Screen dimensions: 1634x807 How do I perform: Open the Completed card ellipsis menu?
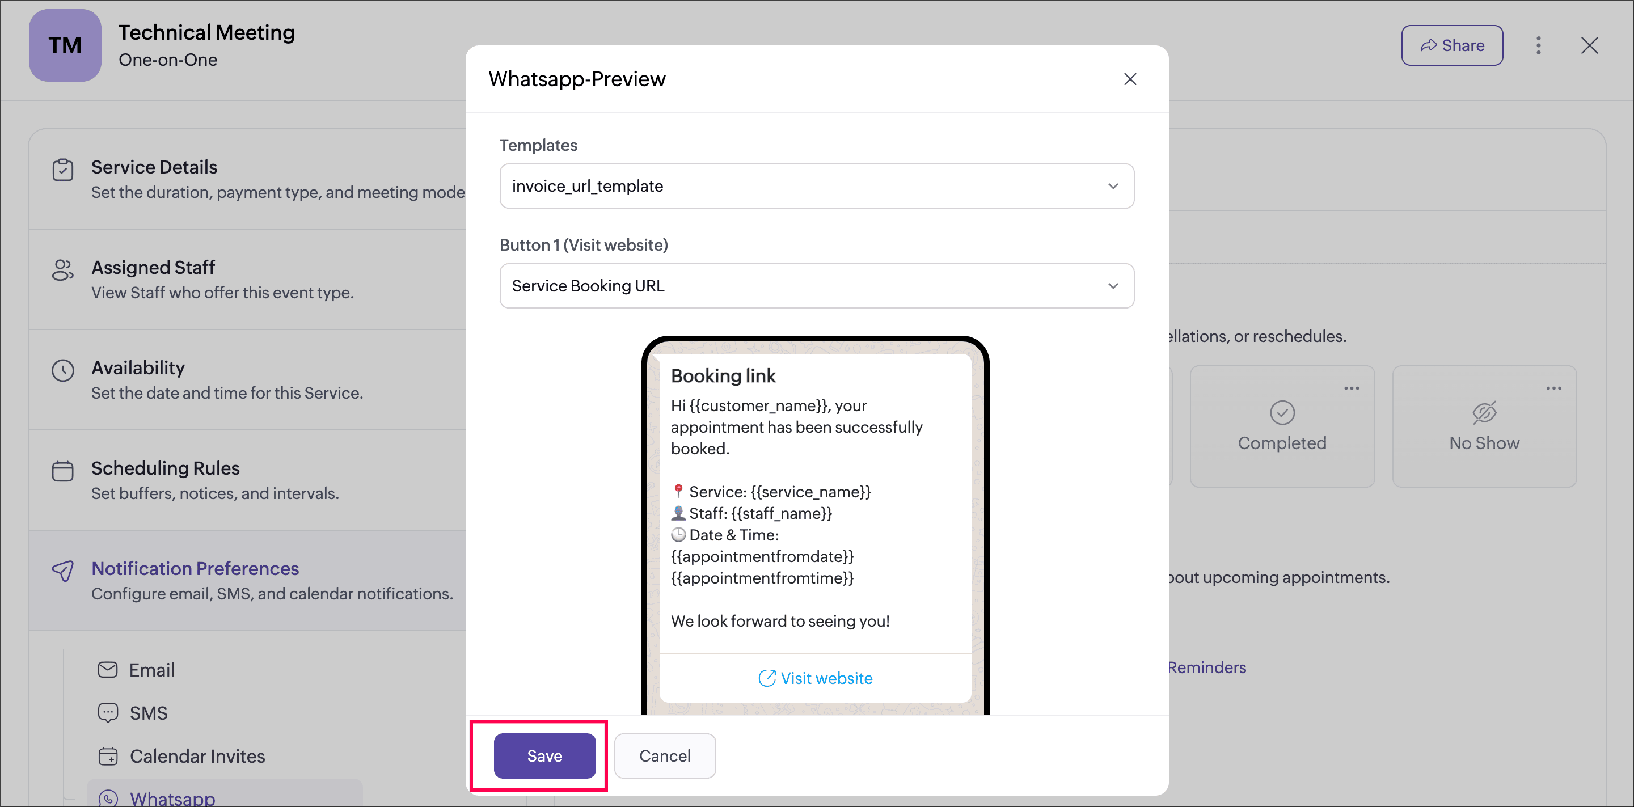point(1351,388)
